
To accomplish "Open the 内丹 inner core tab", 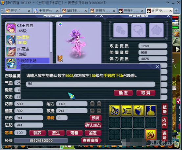I will pyautogui.click(x=165, y=122).
